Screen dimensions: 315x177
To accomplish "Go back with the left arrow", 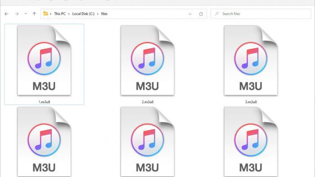I will coord(6,14).
